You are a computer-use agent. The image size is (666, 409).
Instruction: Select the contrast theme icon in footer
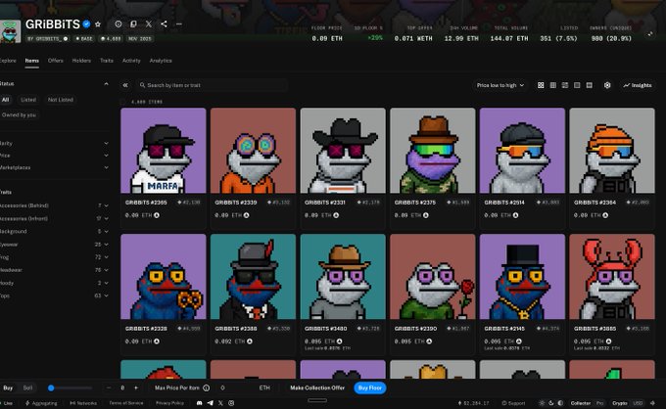pyautogui.click(x=560, y=403)
